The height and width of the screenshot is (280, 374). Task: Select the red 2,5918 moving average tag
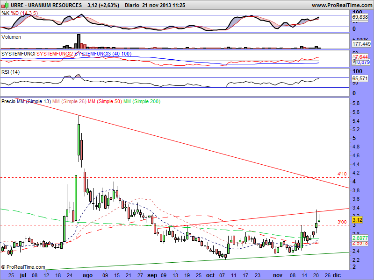(360, 243)
